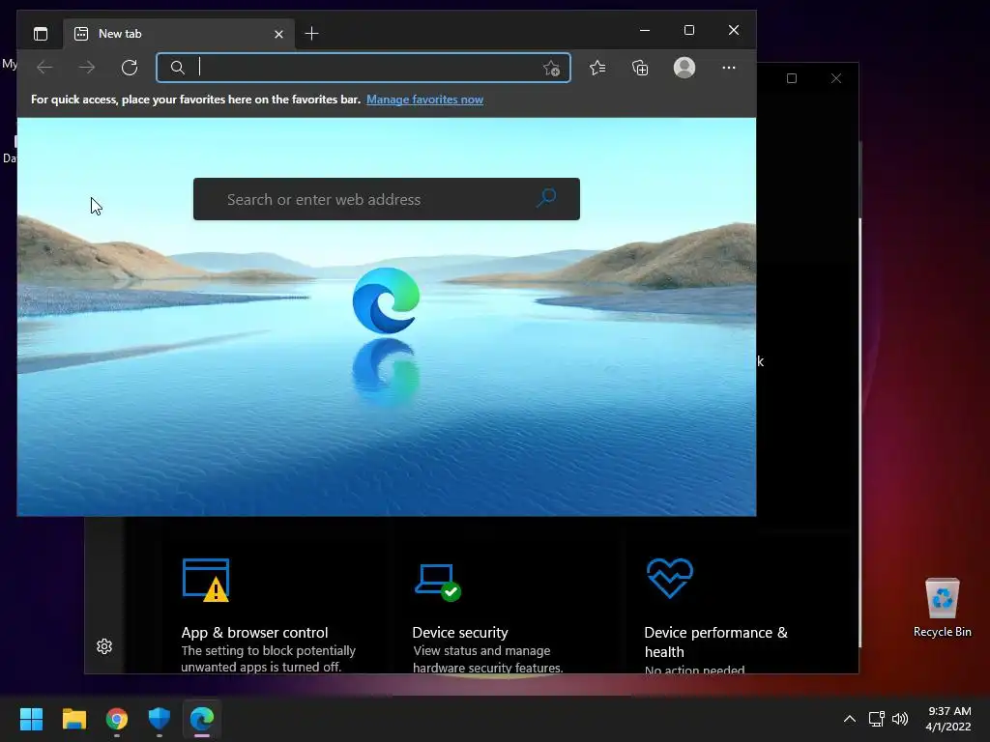The image size is (990, 742).
Task: Go back using Edge back arrow
Action: [44, 68]
